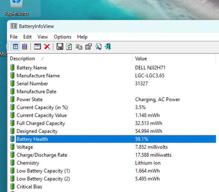Open Properties via the toolbar properties icon
219x192 pixels.
coord(88,46)
